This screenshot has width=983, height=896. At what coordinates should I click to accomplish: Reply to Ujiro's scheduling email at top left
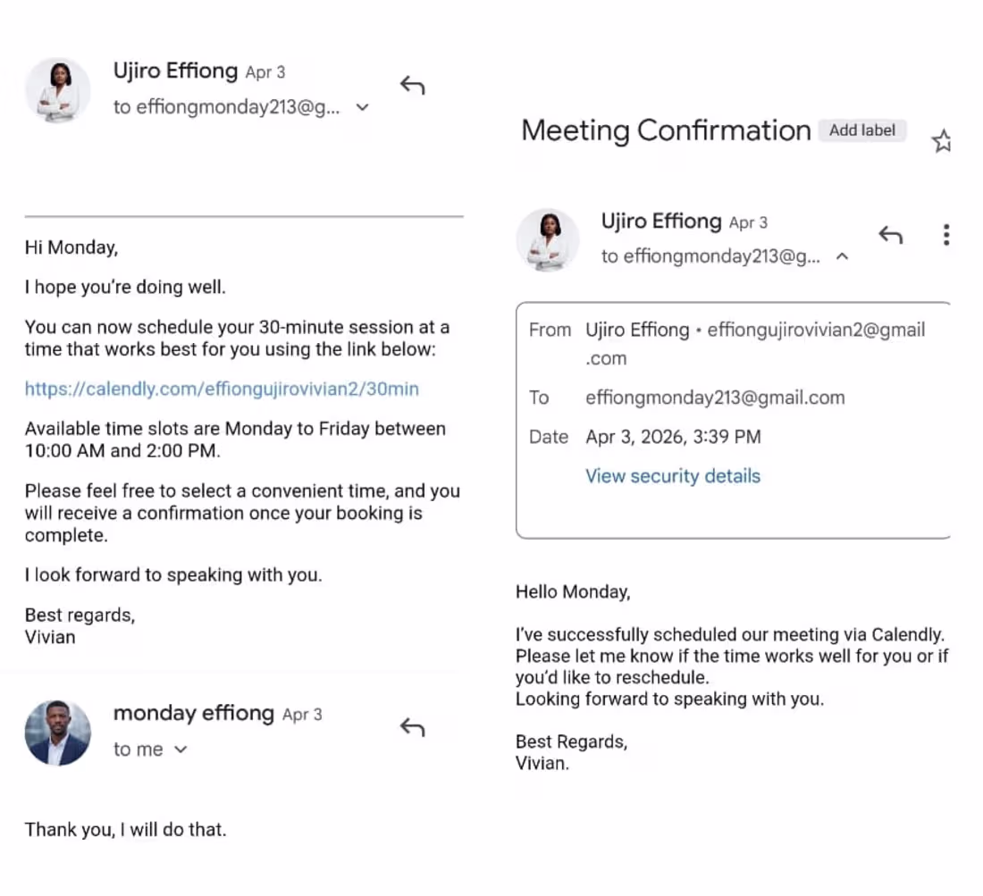[x=413, y=85]
